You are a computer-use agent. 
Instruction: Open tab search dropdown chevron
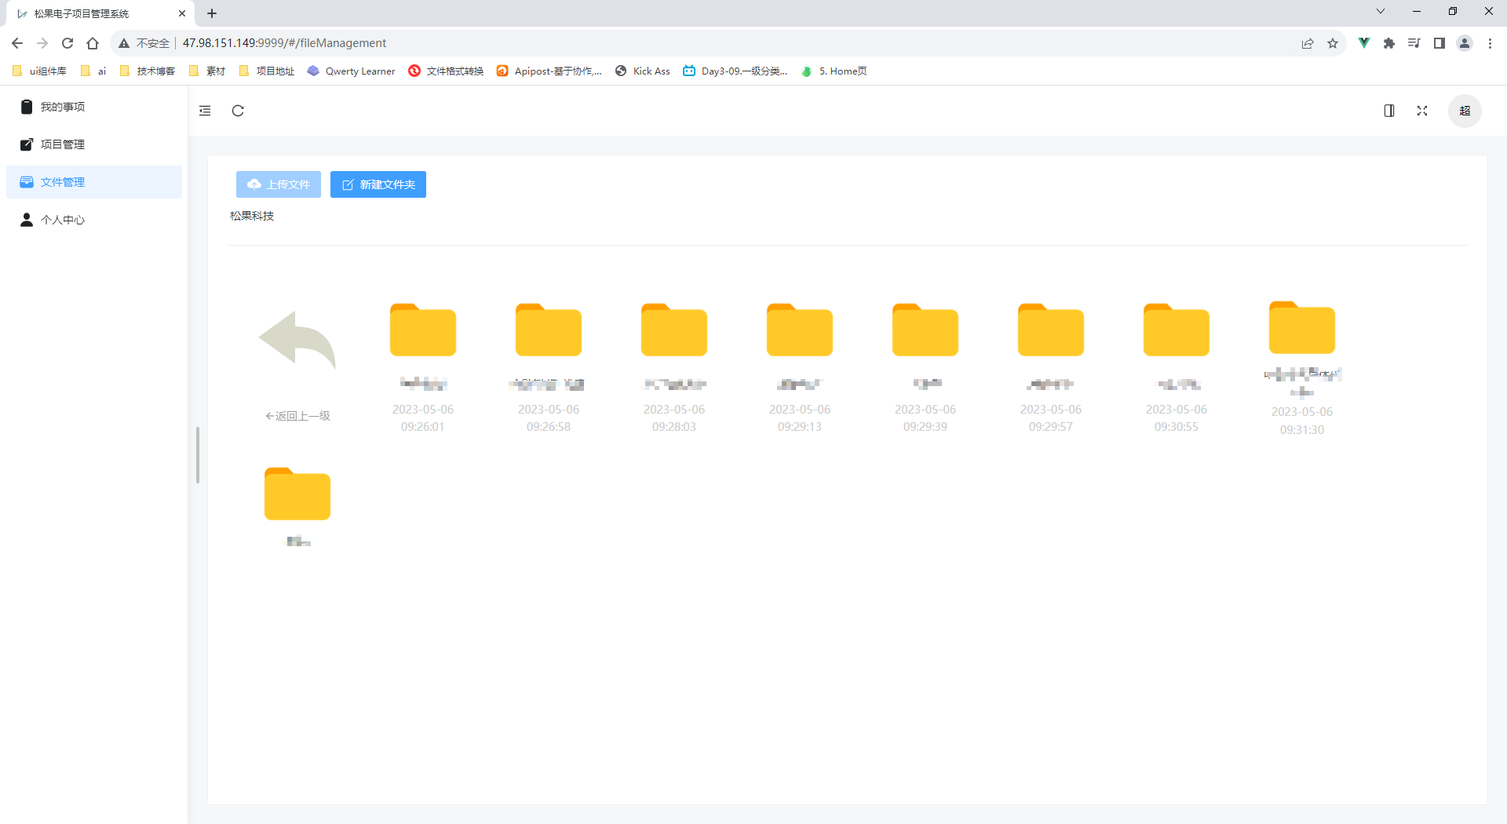point(1381,11)
